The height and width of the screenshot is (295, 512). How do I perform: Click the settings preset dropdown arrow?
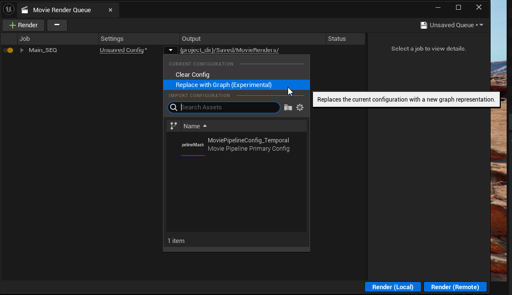point(170,50)
